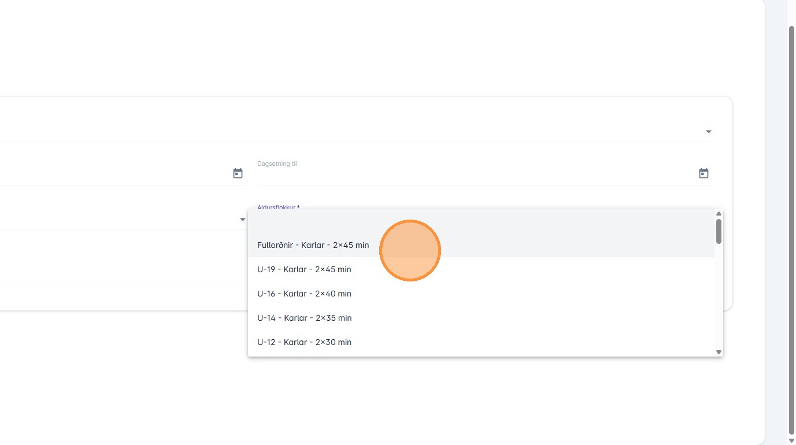Screen dimensions: 796x445
Task: Pick U-16 - Karlar - 2×40 min
Action: coord(481,294)
